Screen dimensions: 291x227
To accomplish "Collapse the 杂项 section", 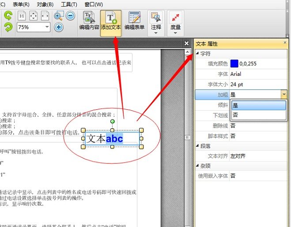I will (x=197, y=165).
